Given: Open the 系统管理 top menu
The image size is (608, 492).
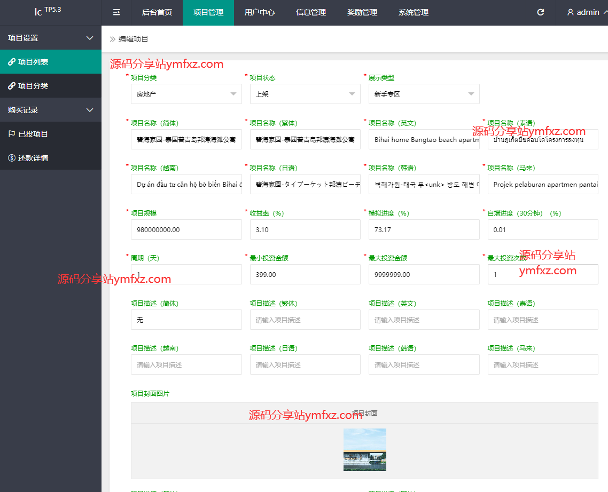Looking at the screenshot, I should 414,12.
